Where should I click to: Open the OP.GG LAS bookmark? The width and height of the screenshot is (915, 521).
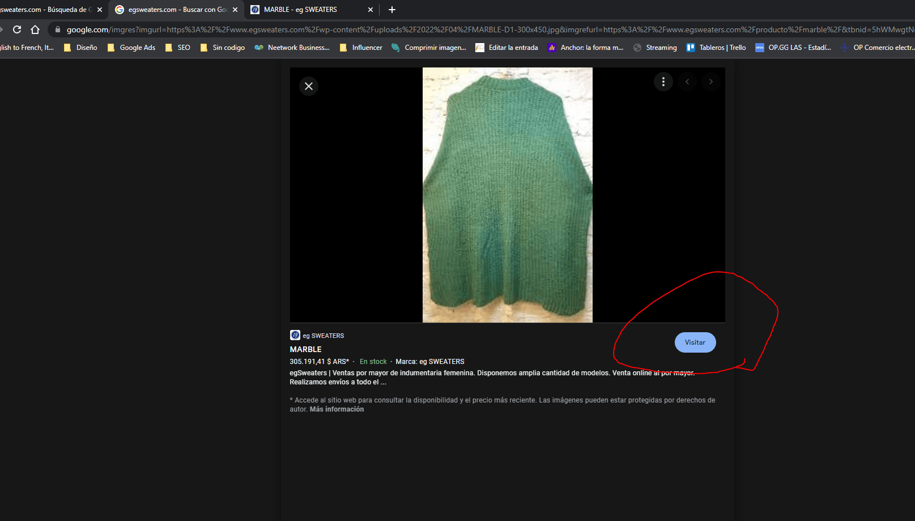click(793, 48)
